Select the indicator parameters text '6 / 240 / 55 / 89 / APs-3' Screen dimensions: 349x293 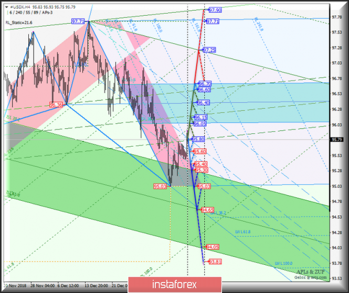tap(31, 13)
